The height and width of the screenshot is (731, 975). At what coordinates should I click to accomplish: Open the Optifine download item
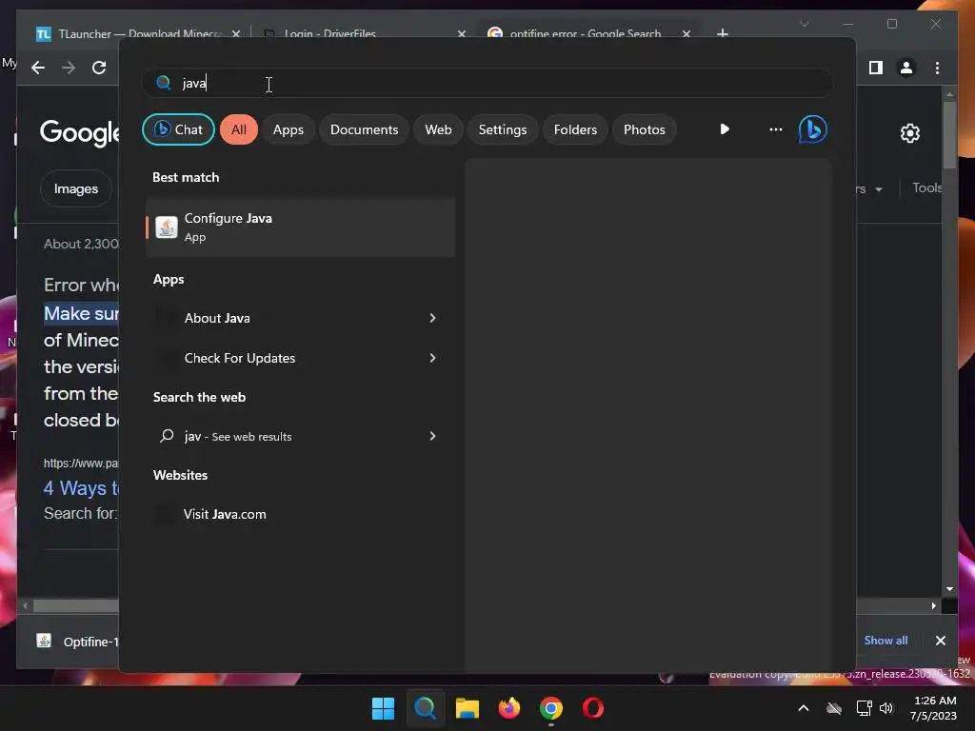(x=77, y=641)
